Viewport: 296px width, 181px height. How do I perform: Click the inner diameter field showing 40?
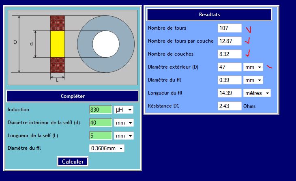(101, 123)
